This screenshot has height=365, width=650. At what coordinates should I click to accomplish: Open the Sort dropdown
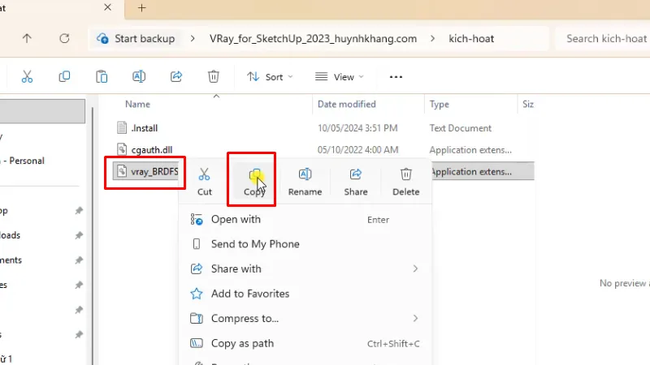pos(270,77)
